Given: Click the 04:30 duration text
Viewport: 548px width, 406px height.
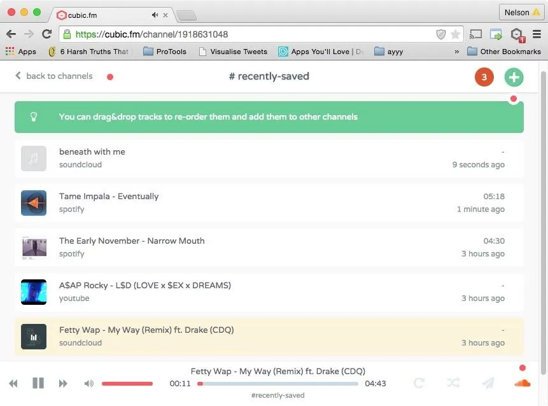Looking at the screenshot, I should pos(494,241).
